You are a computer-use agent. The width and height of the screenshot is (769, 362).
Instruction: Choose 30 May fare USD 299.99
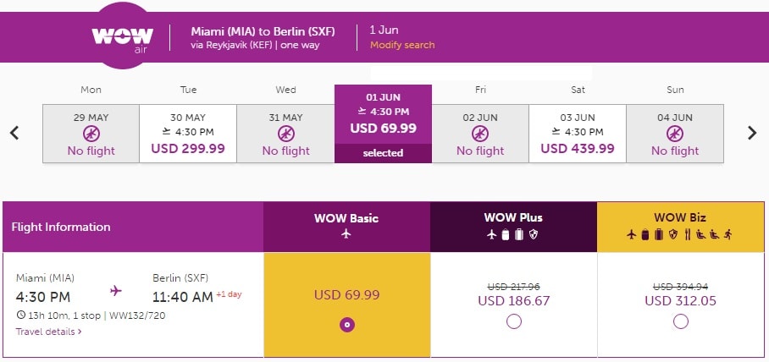coord(188,134)
